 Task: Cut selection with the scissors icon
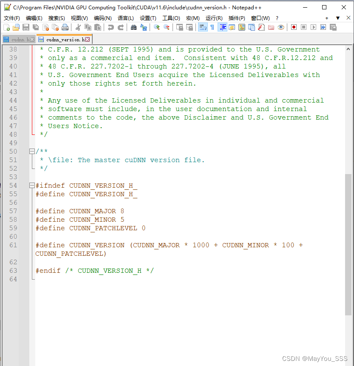(x=79, y=27)
